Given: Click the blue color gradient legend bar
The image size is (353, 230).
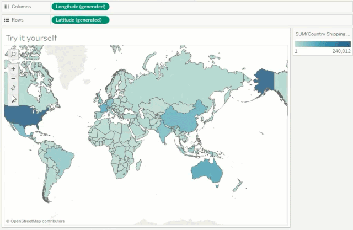Looking at the screenshot, I should click(x=323, y=44).
